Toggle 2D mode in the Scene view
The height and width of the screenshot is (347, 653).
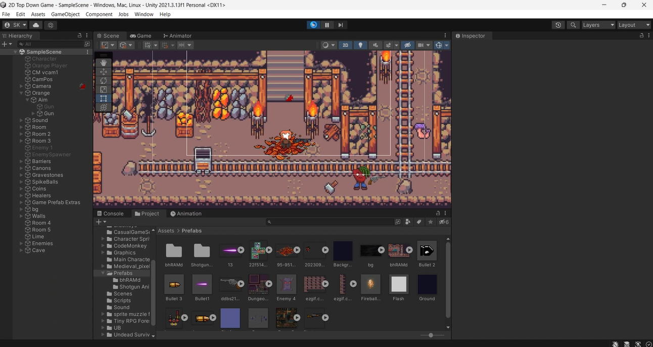pos(345,45)
